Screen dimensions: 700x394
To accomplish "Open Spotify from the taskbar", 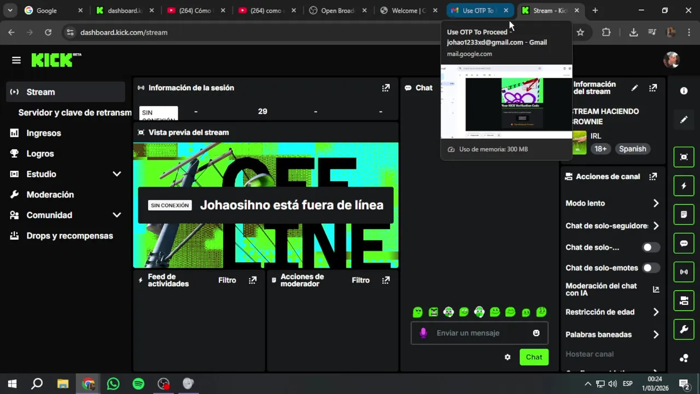I will pyautogui.click(x=138, y=384).
